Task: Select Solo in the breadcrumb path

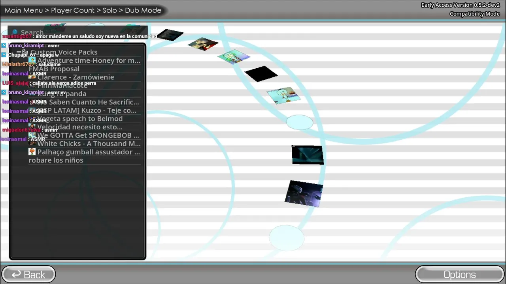Action: [x=110, y=10]
